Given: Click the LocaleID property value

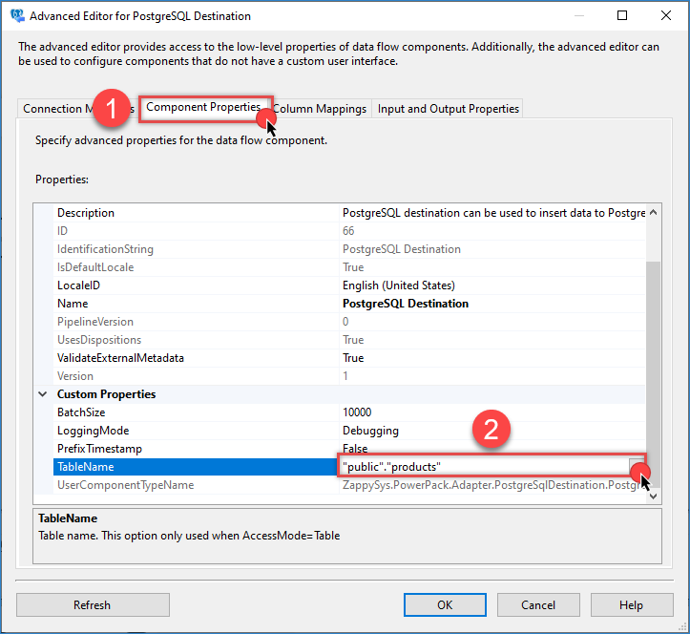Looking at the screenshot, I should point(398,285).
